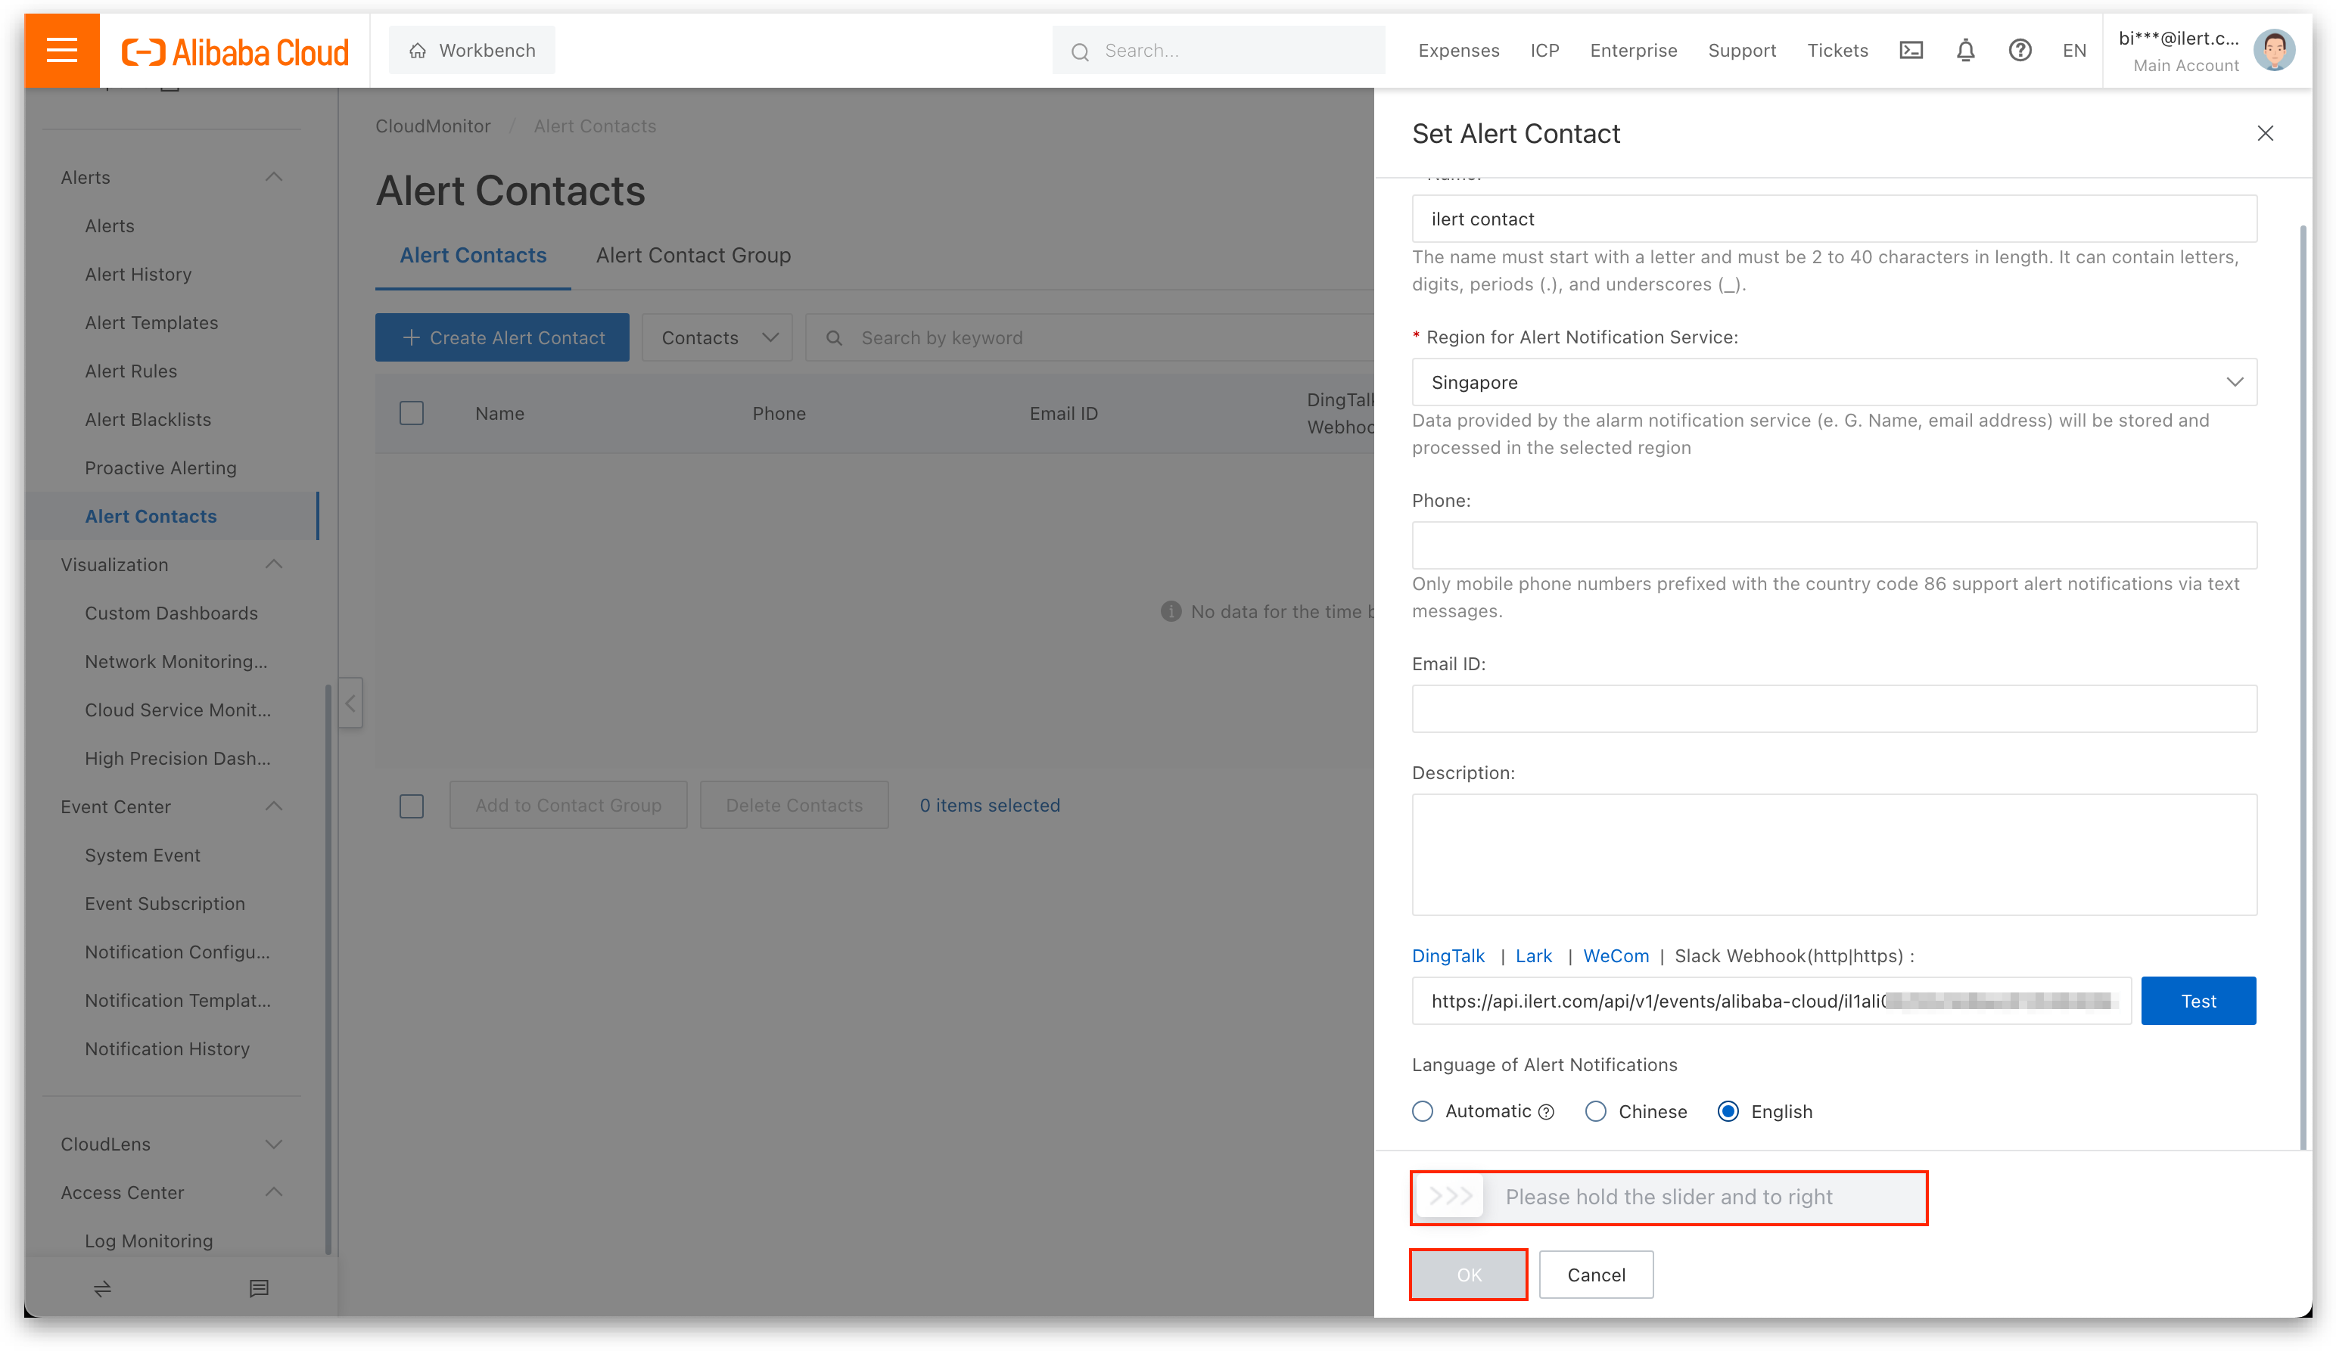Open the Singapore region dropdown

(x=1834, y=382)
